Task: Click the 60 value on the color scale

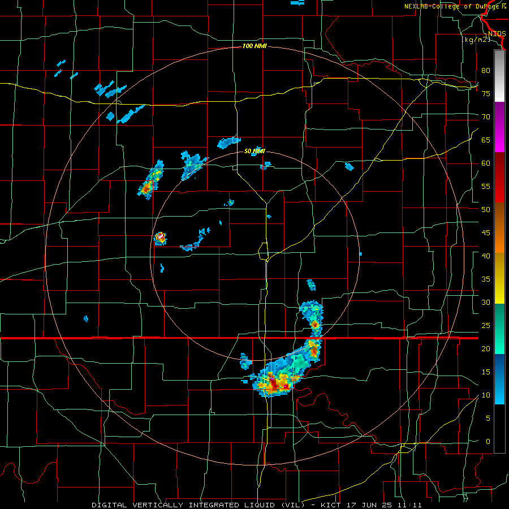Action: click(486, 163)
